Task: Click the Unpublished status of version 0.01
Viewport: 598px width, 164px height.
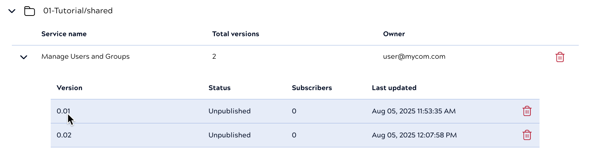Action: [x=229, y=111]
